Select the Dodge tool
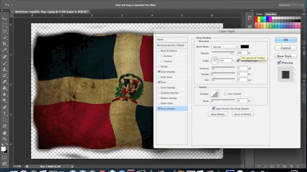This screenshot has width=307, height=172. pyautogui.click(x=4, y=100)
